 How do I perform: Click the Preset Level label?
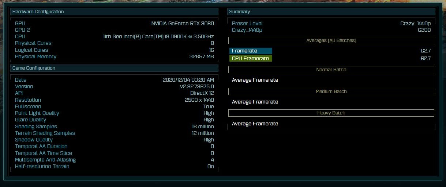coord(247,23)
